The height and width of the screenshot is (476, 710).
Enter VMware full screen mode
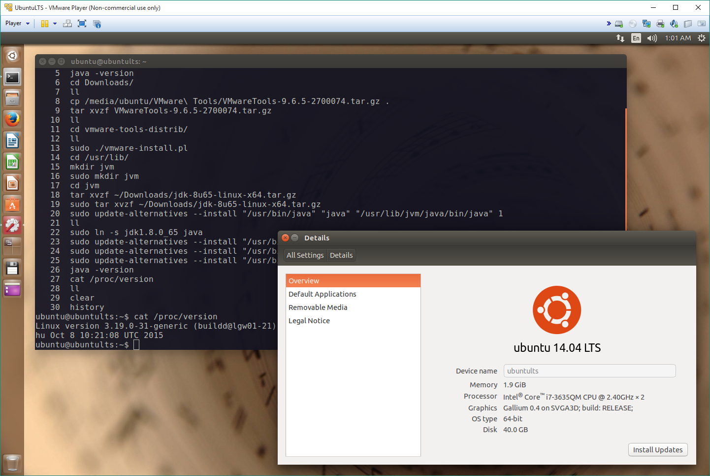pos(82,23)
